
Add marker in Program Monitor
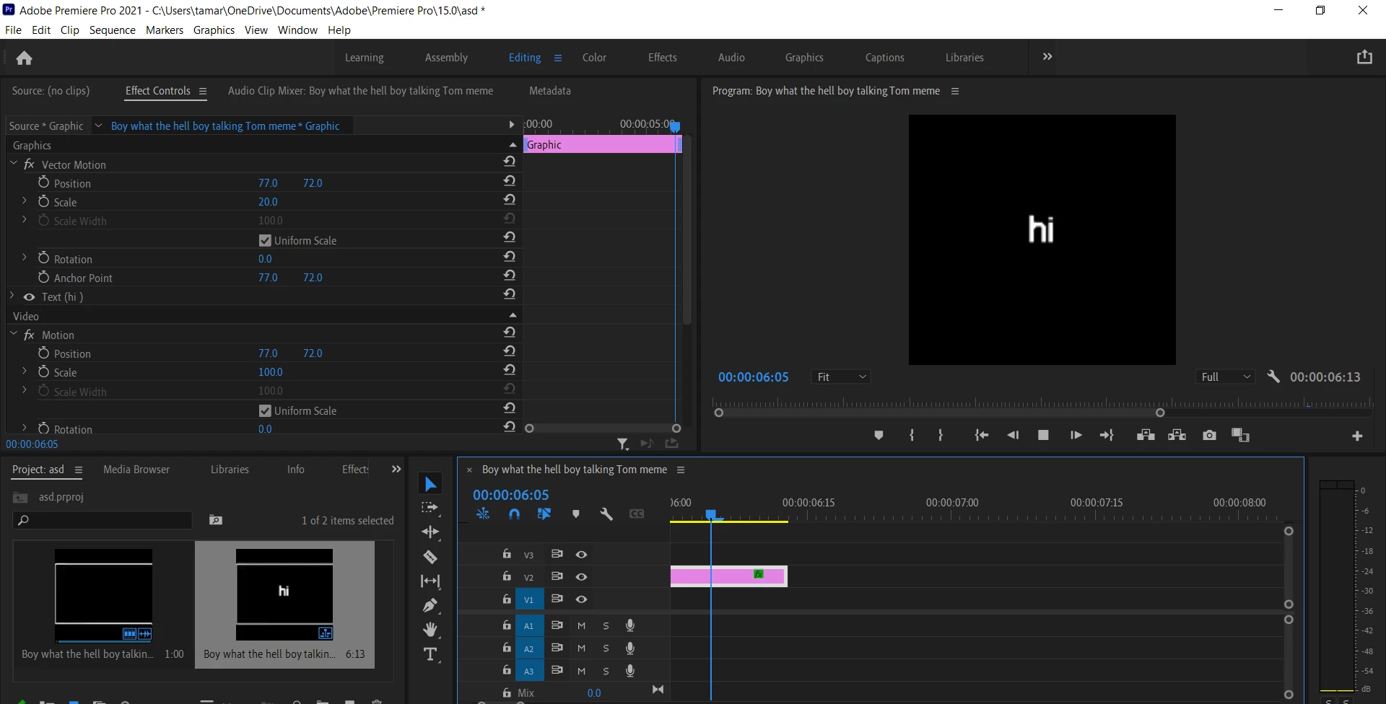[x=879, y=435]
